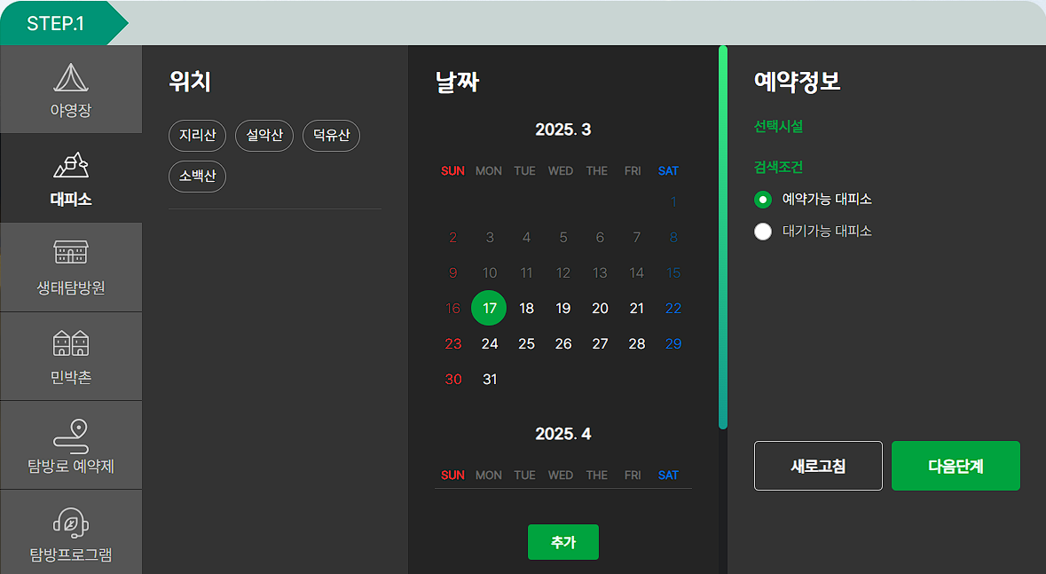This screenshot has height=574, width=1046.
Task: Select March 17 on the calendar
Action: click(489, 308)
